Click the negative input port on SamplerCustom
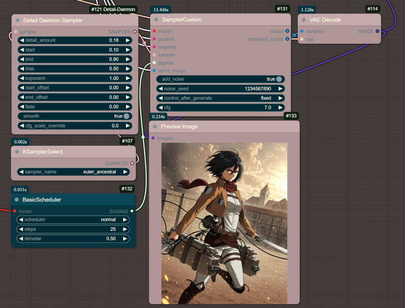The image size is (405, 308). [154, 47]
